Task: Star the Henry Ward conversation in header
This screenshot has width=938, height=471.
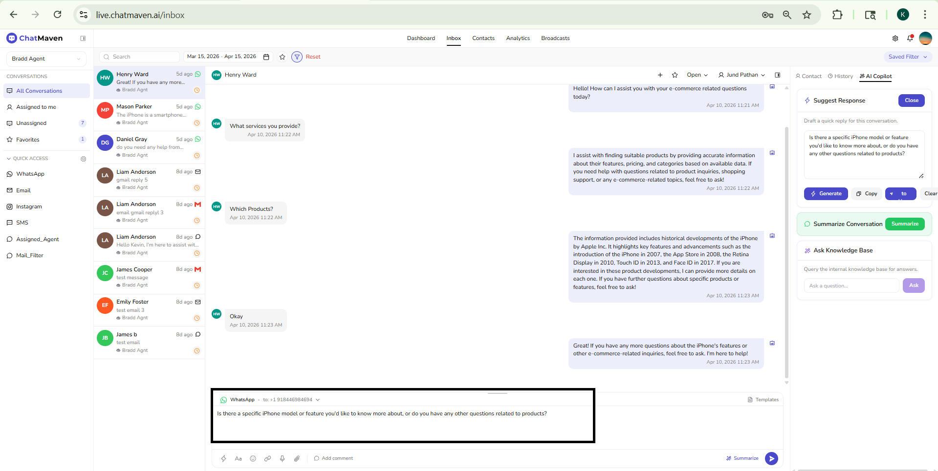Action: pos(675,75)
